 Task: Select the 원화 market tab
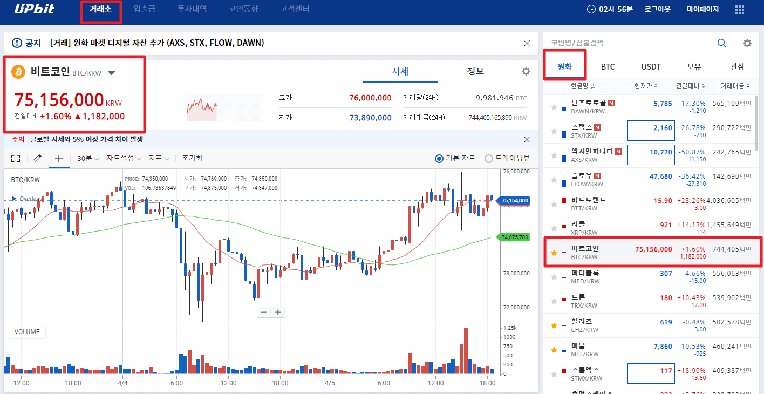pyautogui.click(x=564, y=67)
